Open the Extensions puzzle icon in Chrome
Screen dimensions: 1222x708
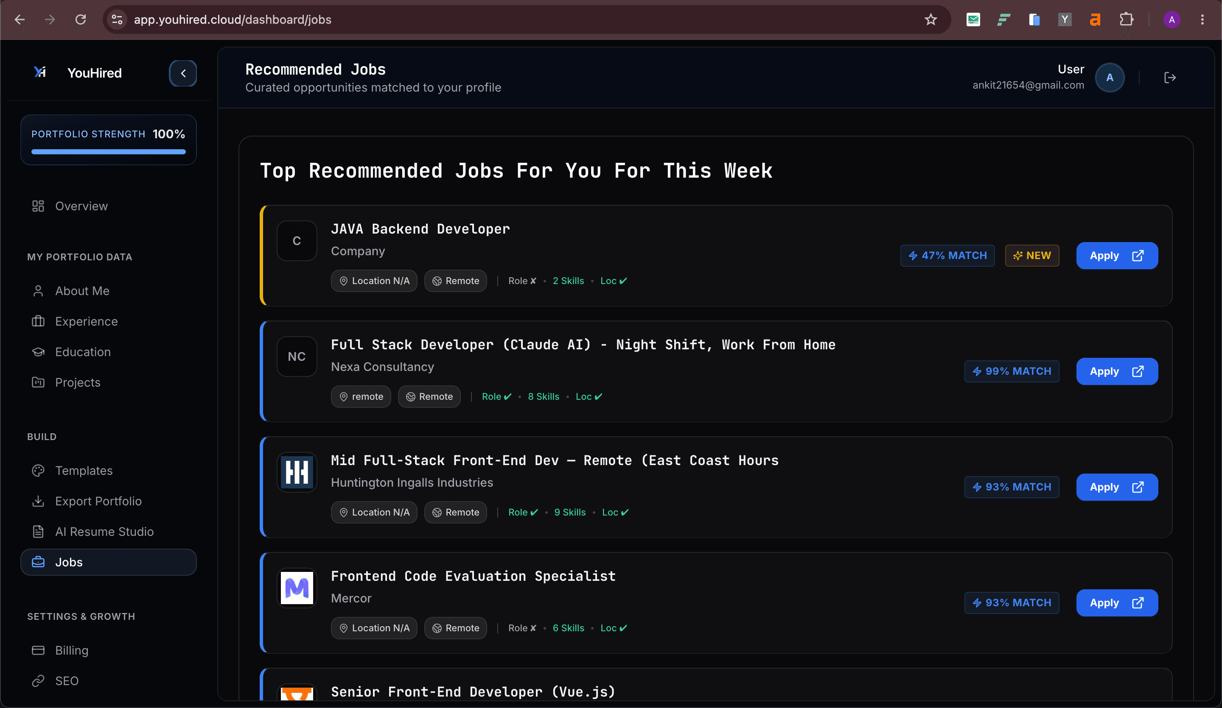(x=1126, y=20)
